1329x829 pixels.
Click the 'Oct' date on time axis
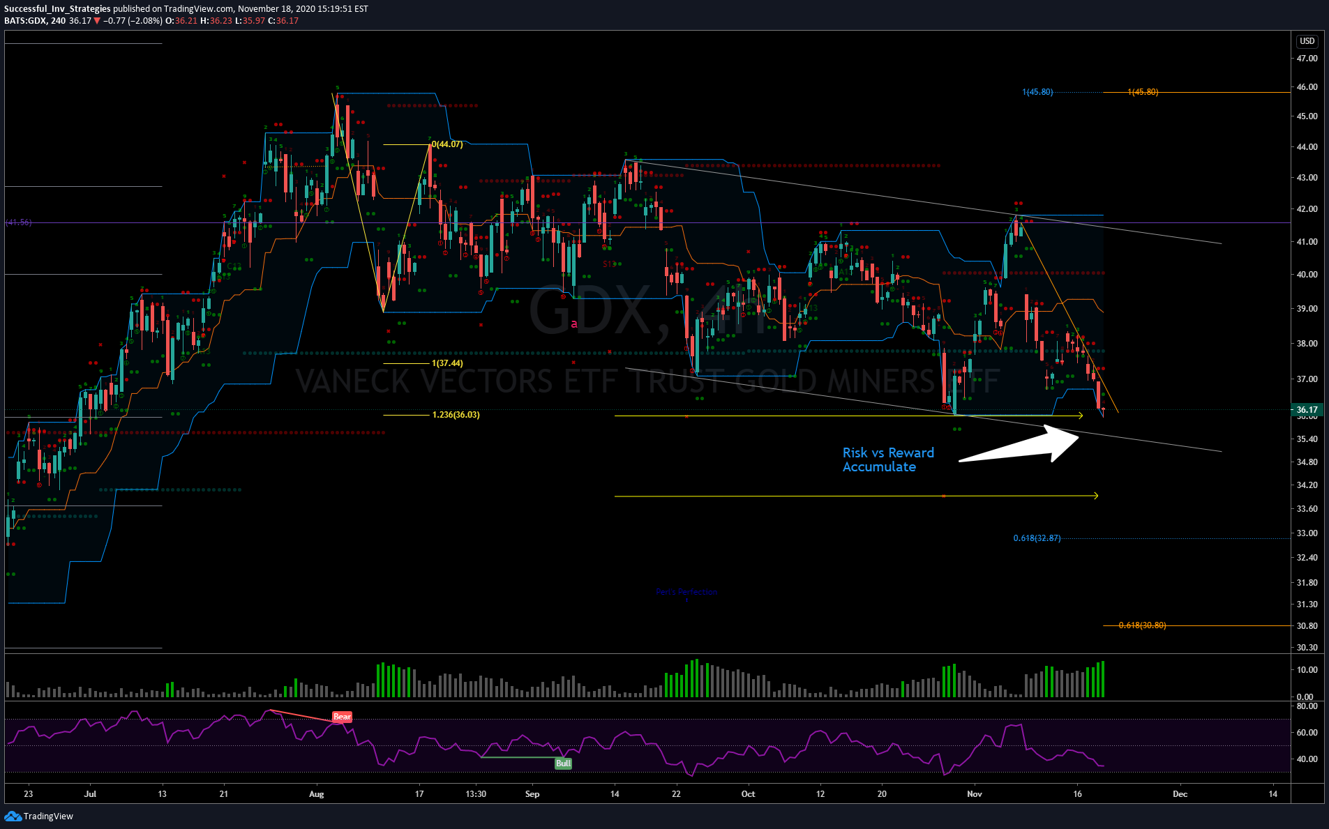coord(748,794)
